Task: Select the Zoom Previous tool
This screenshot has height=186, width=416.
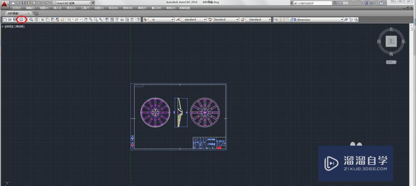Action: (101, 20)
